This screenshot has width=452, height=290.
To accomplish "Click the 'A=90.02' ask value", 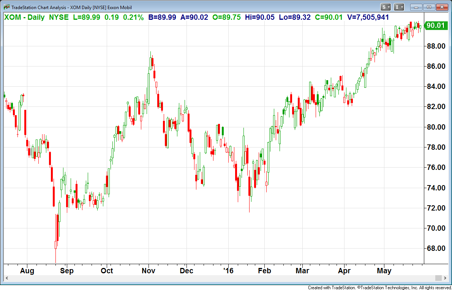I will pos(194,17).
